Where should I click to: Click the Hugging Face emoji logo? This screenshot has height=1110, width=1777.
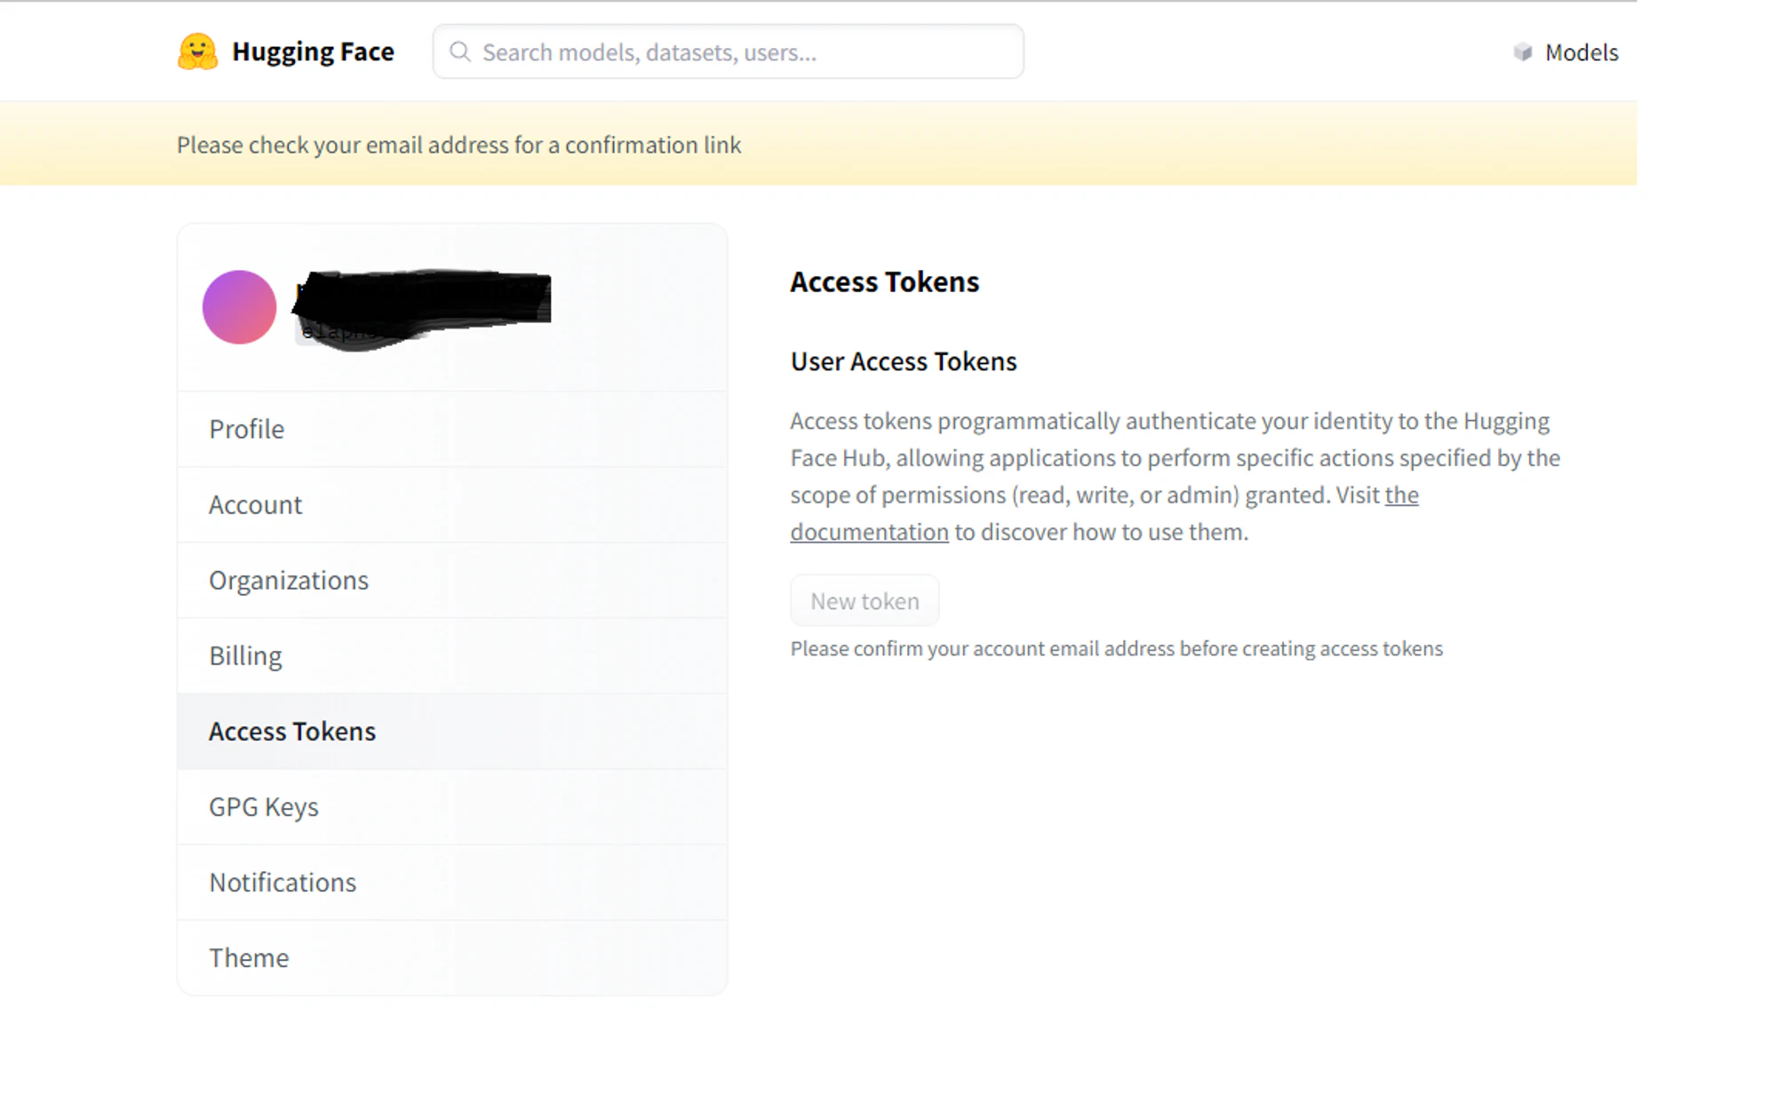point(197,52)
